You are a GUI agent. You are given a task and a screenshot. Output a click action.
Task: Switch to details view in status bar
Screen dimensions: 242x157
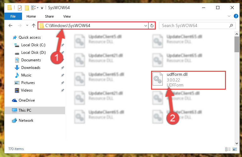(x=228, y=149)
